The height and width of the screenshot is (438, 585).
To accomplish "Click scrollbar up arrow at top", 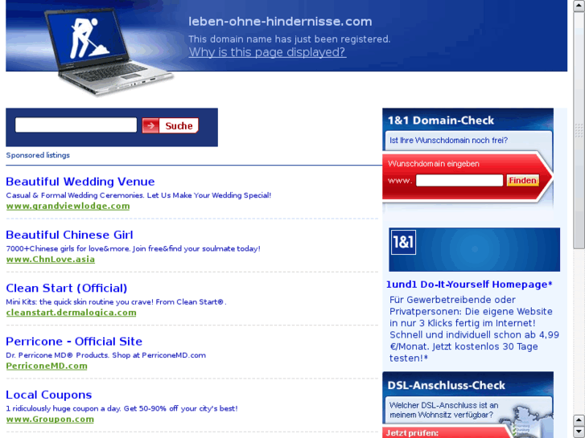I will tap(579, 5).
